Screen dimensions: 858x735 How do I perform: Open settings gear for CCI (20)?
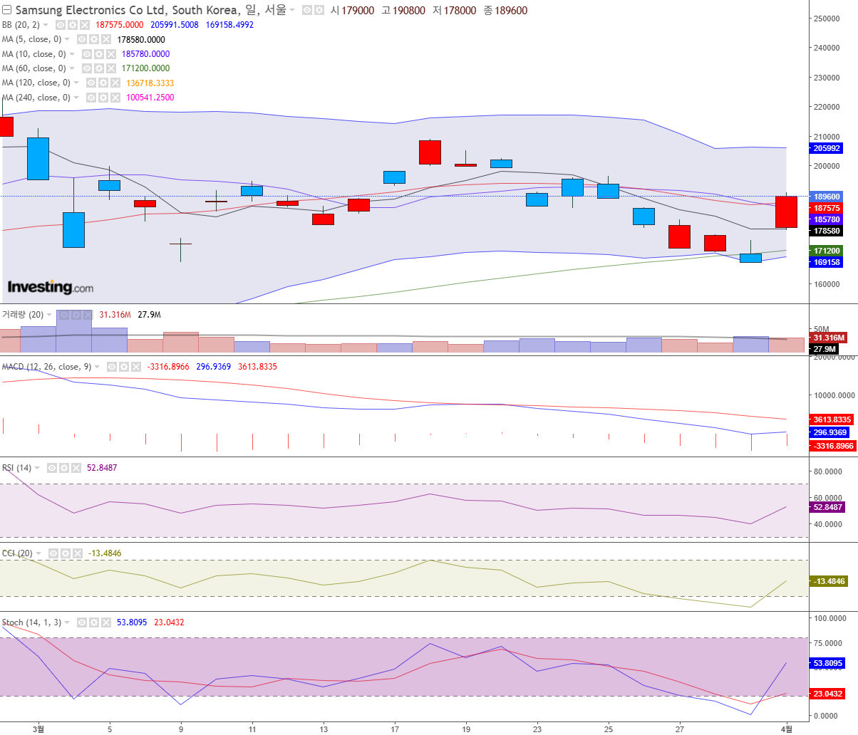(65, 553)
